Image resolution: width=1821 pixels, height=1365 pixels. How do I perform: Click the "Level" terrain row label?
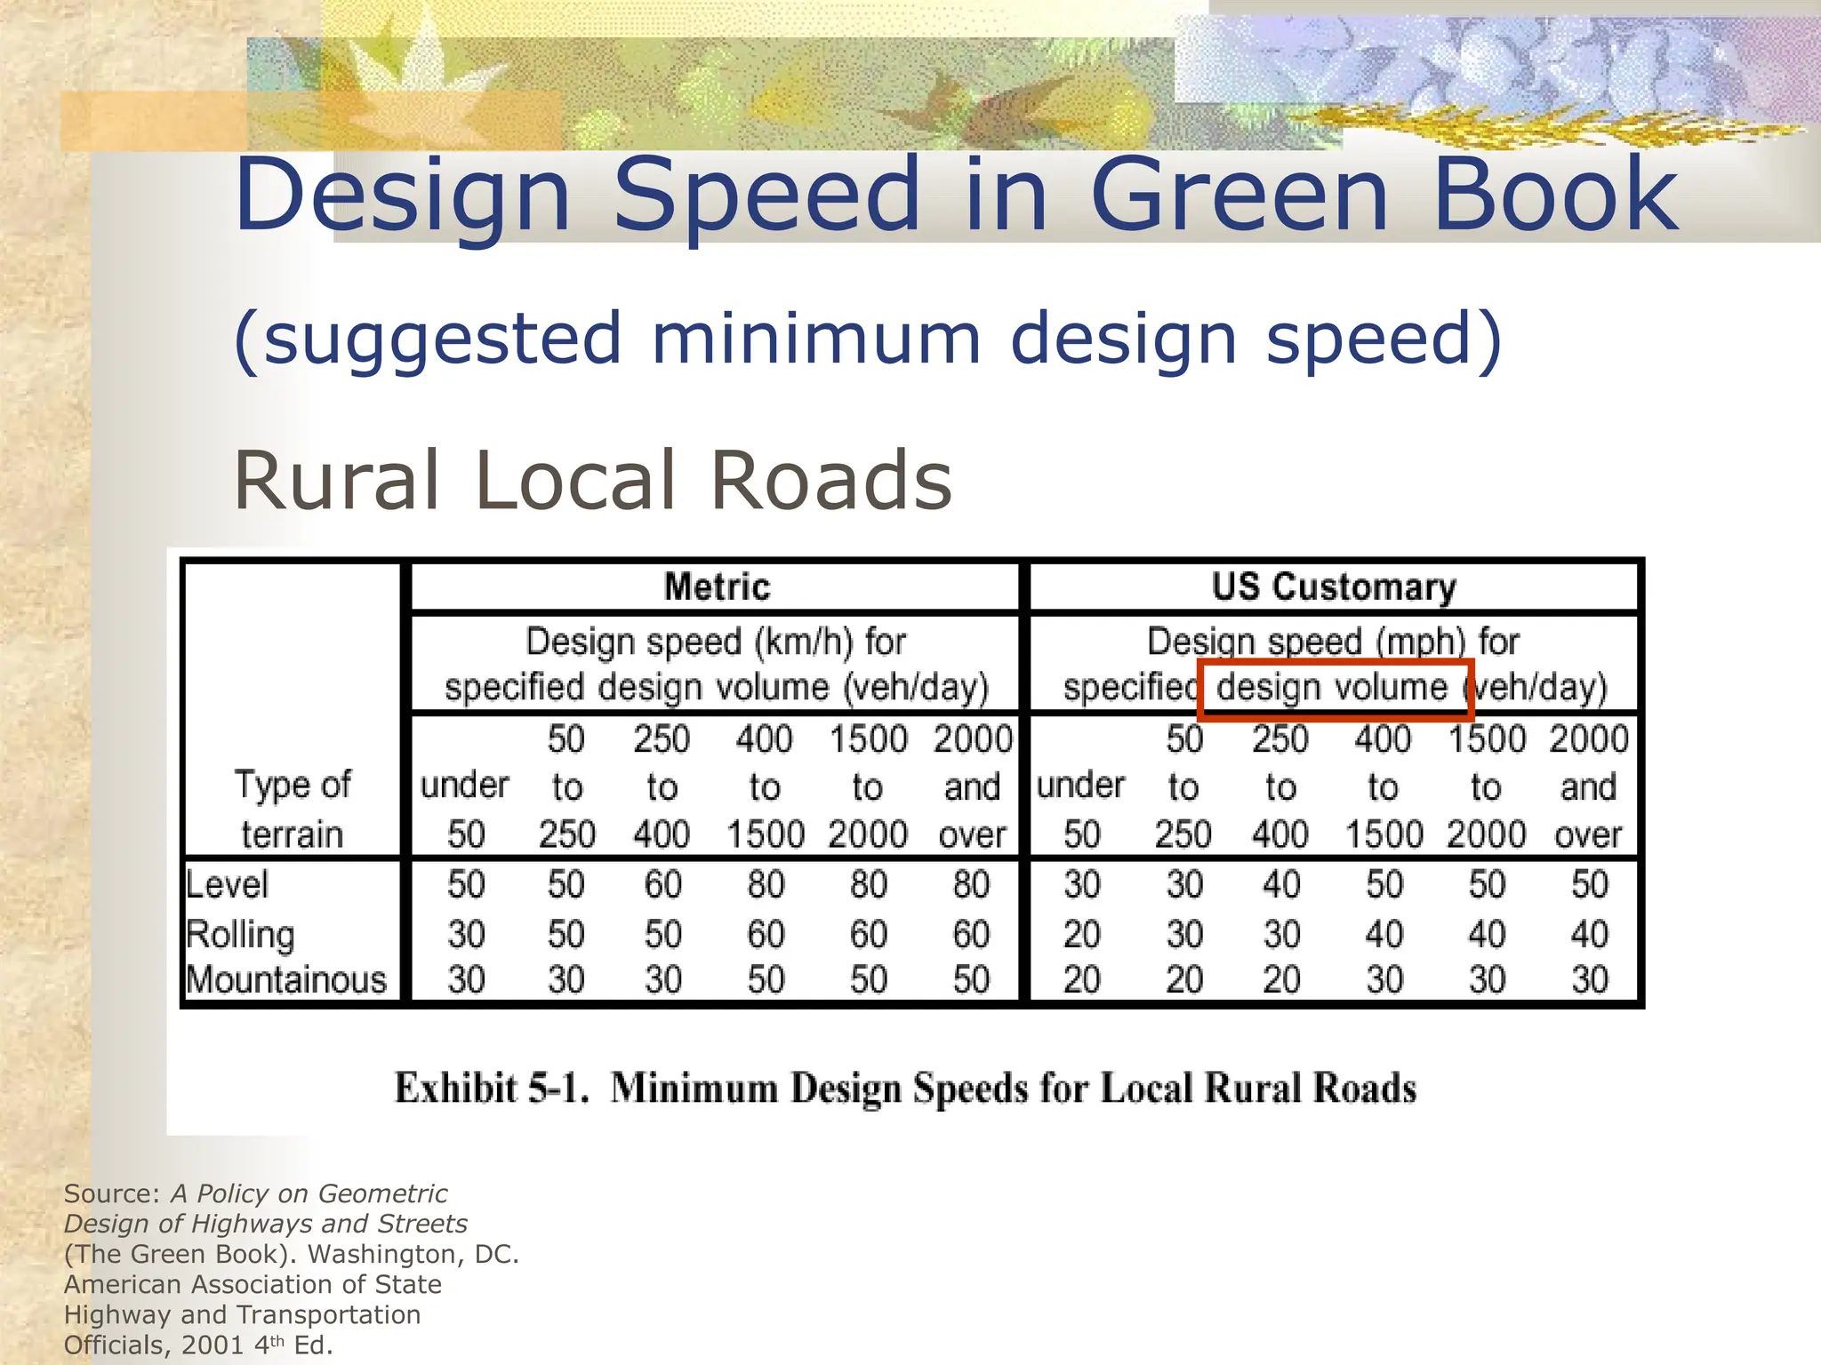[x=227, y=884]
